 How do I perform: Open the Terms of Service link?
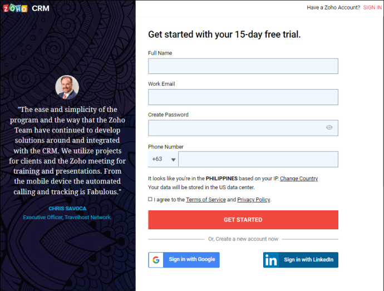click(206, 200)
